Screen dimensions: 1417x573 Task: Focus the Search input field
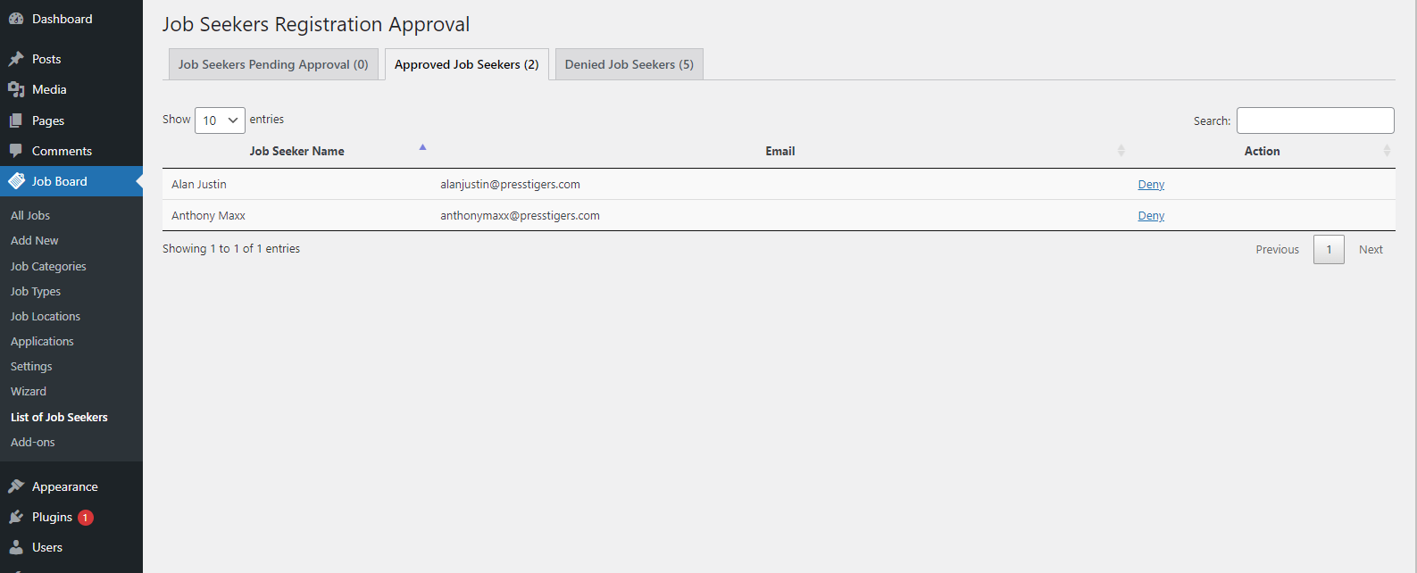pyautogui.click(x=1314, y=120)
